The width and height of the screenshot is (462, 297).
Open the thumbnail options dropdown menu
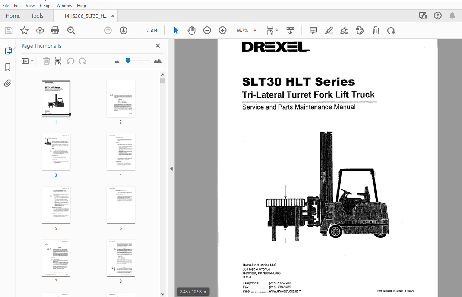click(x=28, y=61)
